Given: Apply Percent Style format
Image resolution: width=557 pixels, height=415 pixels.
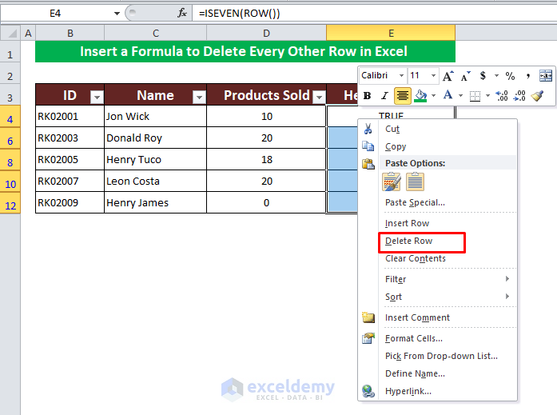Looking at the screenshot, I should 510,76.
